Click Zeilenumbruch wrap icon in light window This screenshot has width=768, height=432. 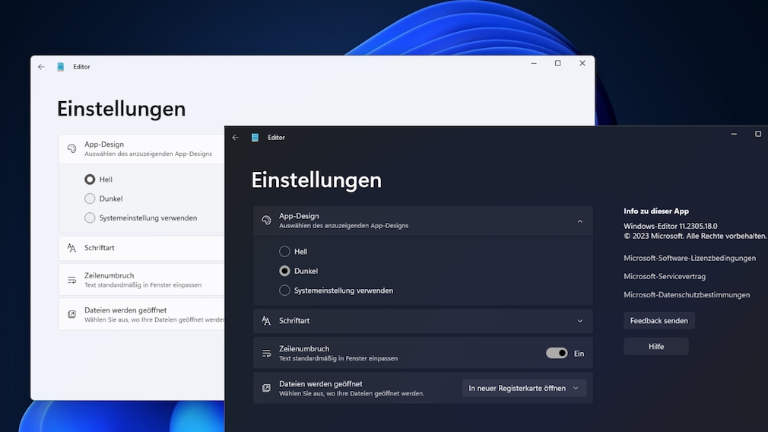point(72,280)
